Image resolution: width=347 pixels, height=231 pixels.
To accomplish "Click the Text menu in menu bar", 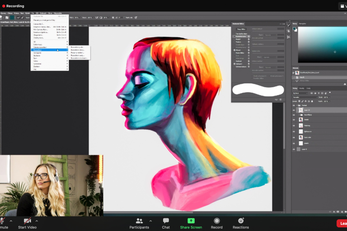I will [x=22, y=13].
